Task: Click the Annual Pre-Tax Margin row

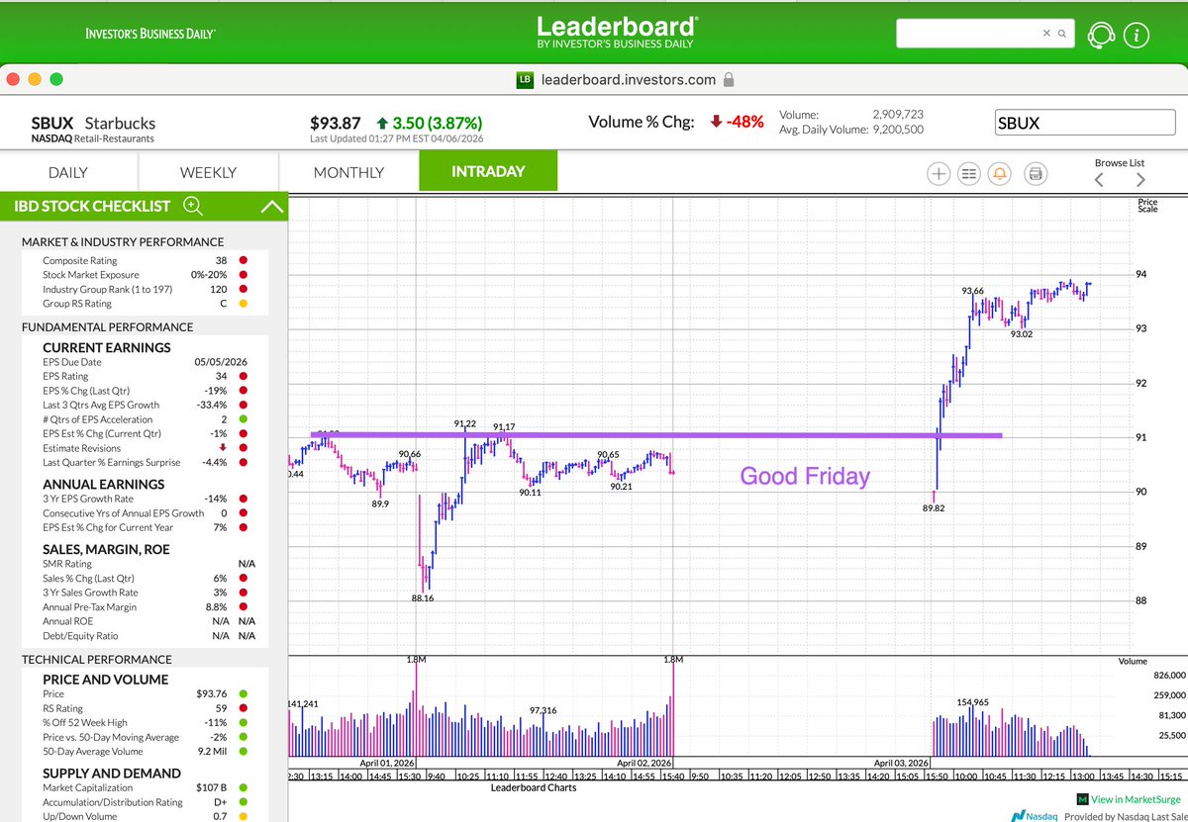Action: 144,606
